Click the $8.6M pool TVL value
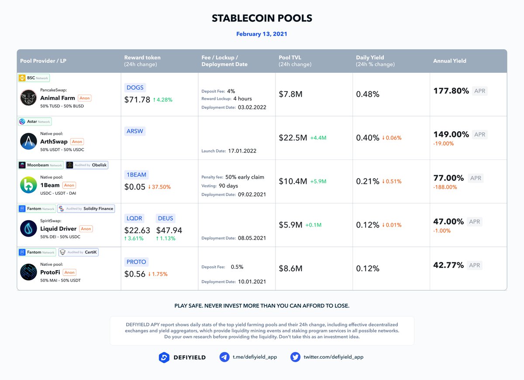524x380 pixels. pyautogui.click(x=291, y=268)
